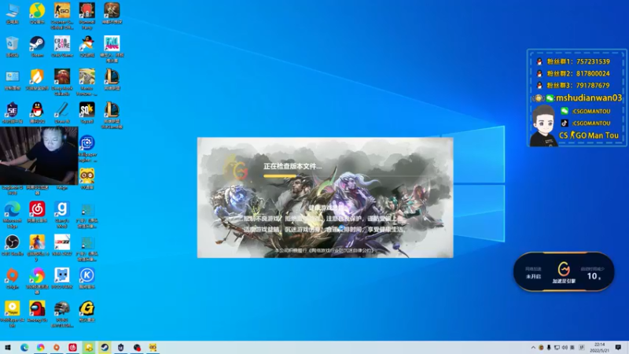Open the Origin taskbar icon

[57, 347]
